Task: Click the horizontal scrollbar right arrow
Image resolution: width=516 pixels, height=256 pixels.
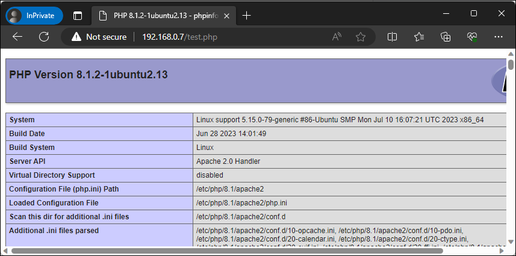Action: 502,251
